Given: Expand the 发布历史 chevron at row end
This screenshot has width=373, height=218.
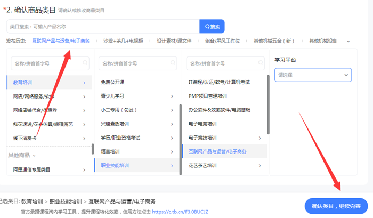Looking at the screenshot, I should click(x=348, y=41).
